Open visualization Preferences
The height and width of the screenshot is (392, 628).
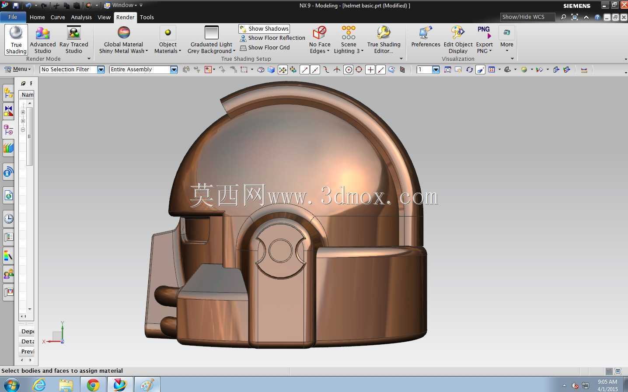426,37
